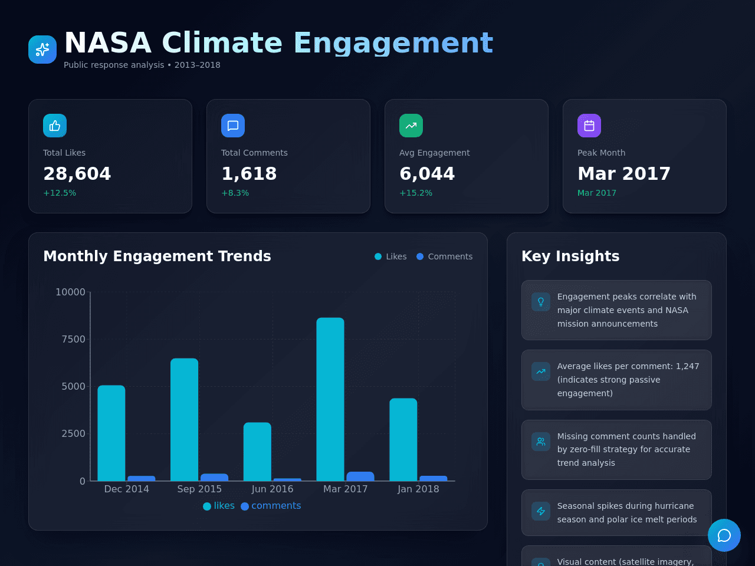
Task: Click the 'Comments' legend at chart top
Action: pyautogui.click(x=445, y=256)
